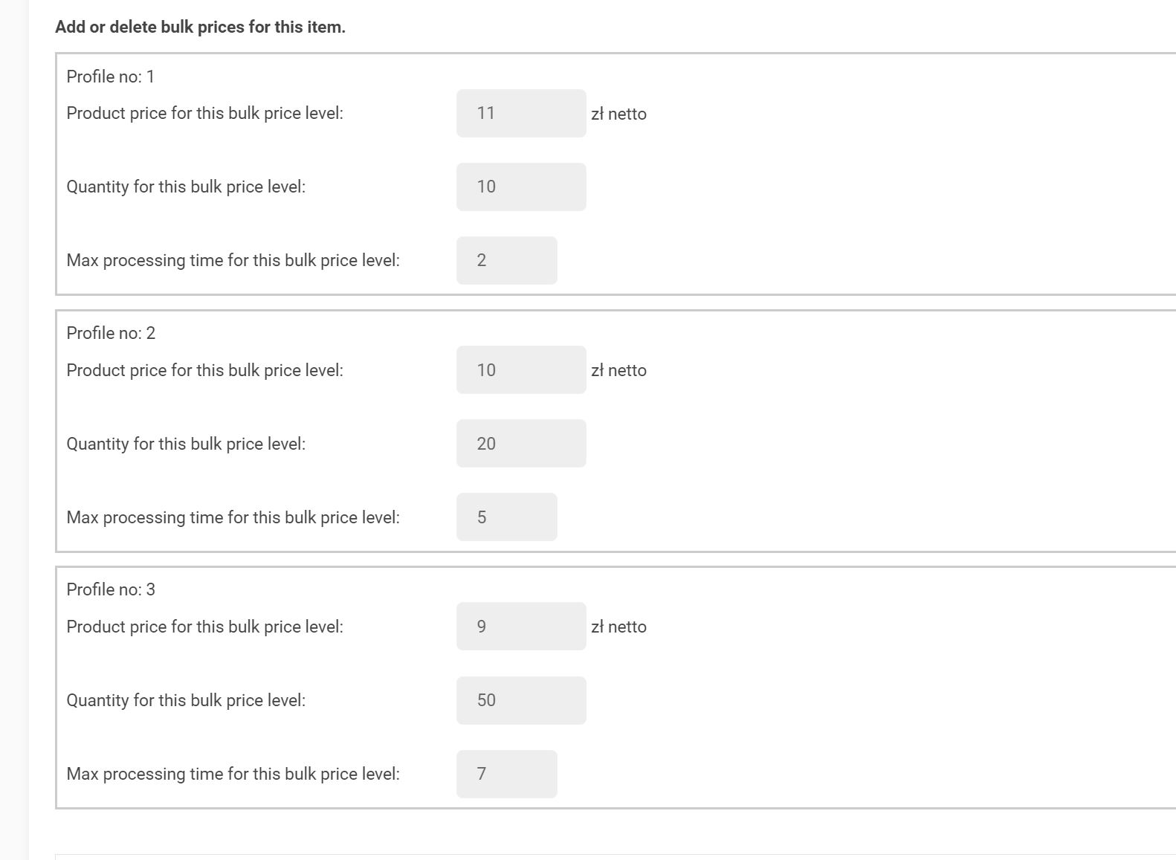Select Profile 2 quantity field showing 20
This screenshot has height=860, width=1176.
click(520, 443)
